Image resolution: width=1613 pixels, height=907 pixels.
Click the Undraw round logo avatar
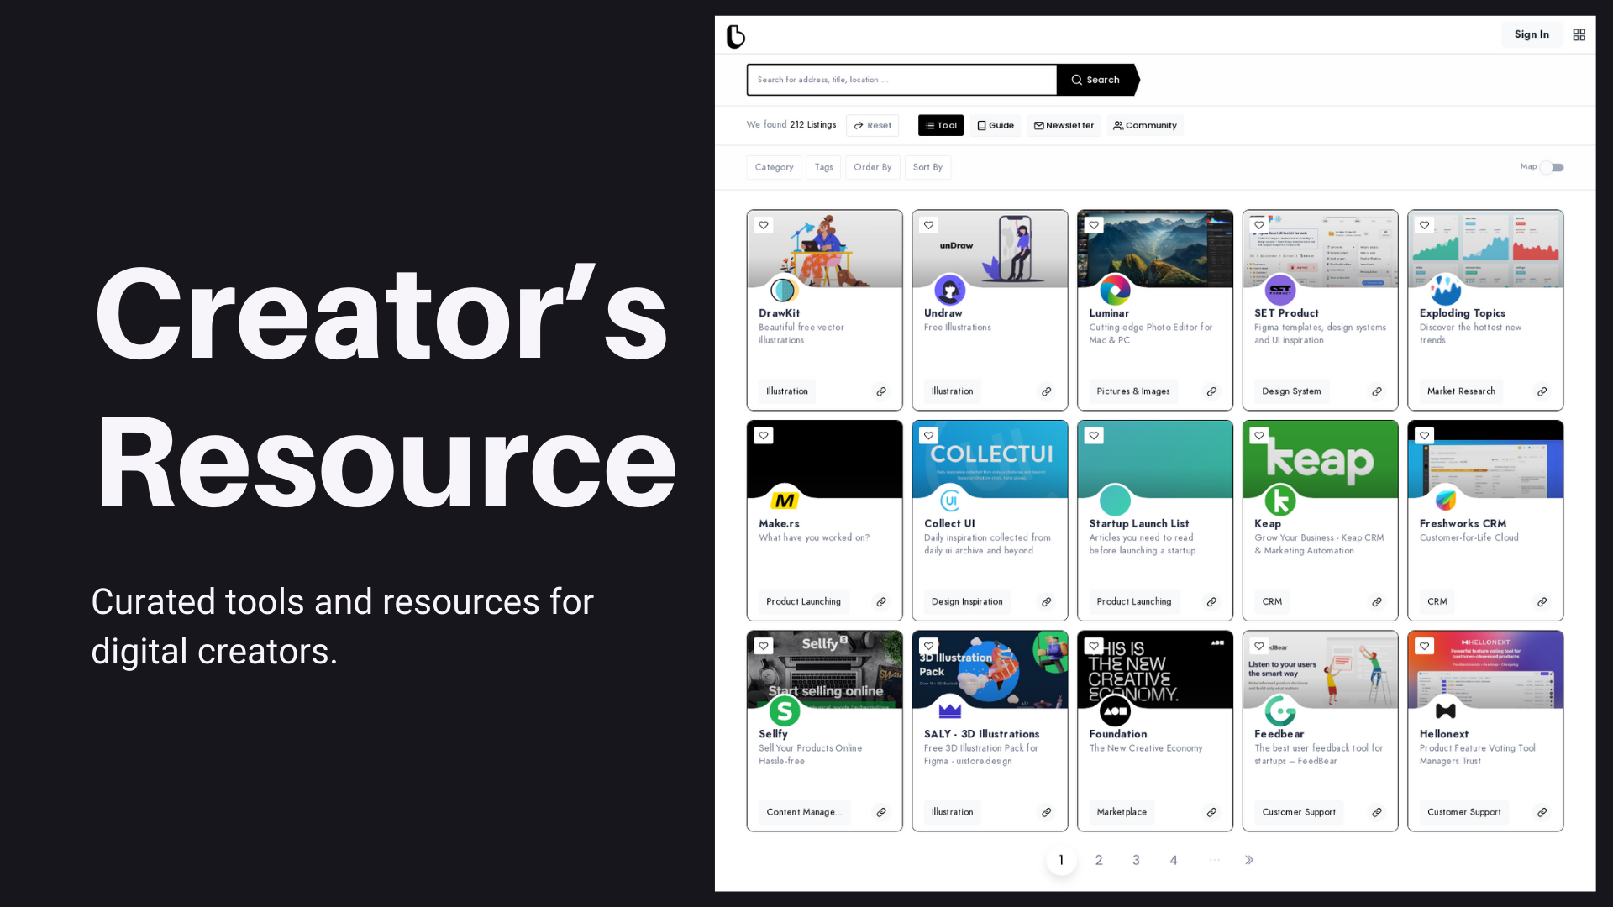(949, 290)
